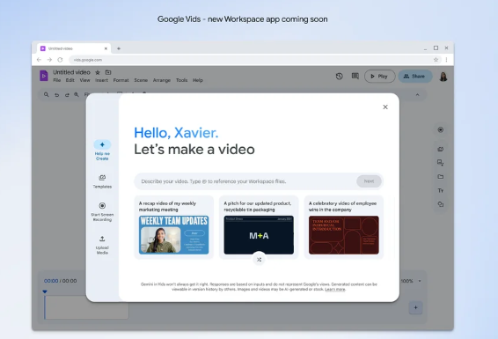Star the Untitled video document
The image size is (498, 339).
click(98, 72)
